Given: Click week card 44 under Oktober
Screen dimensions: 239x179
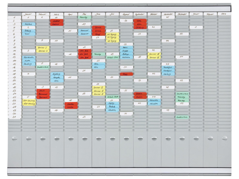Looking at the screenshot, I should [154, 97].
